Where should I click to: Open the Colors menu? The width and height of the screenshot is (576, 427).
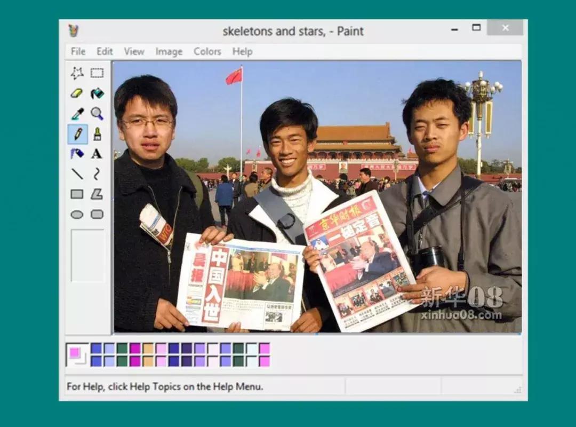(x=207, y=51)
